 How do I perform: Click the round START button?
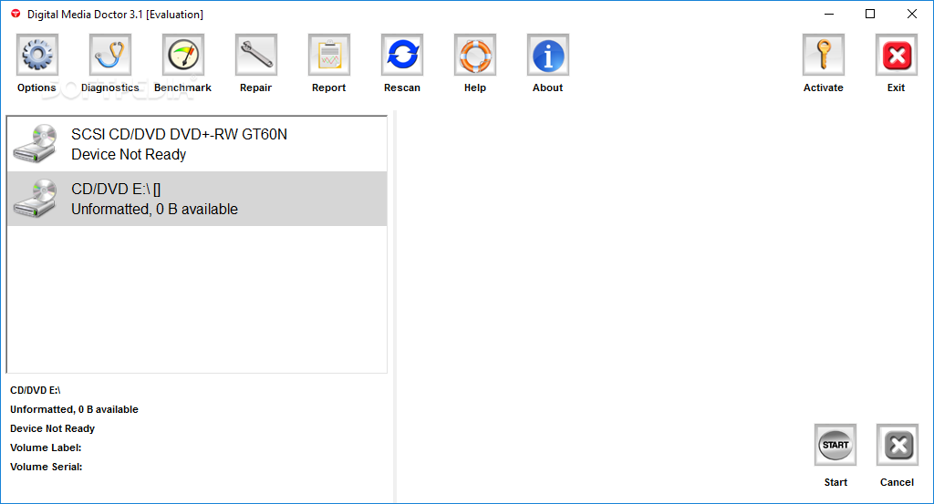coord(835,445)
